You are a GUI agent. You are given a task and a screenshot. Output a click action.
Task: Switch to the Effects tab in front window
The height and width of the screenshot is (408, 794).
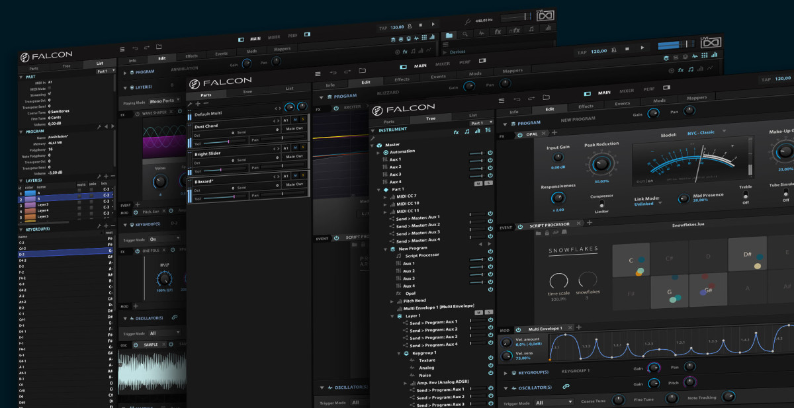tap(586, 106)
